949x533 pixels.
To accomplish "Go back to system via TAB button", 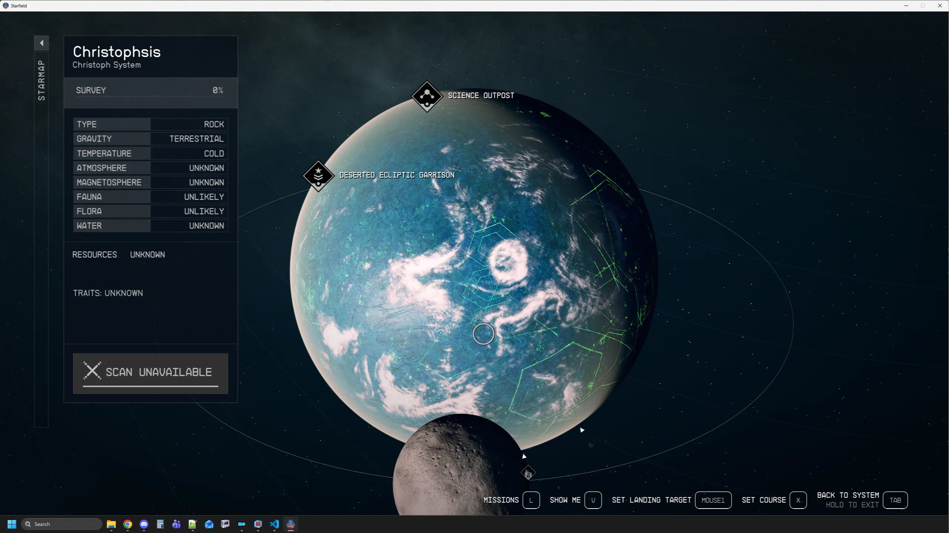I will point(895,500).
